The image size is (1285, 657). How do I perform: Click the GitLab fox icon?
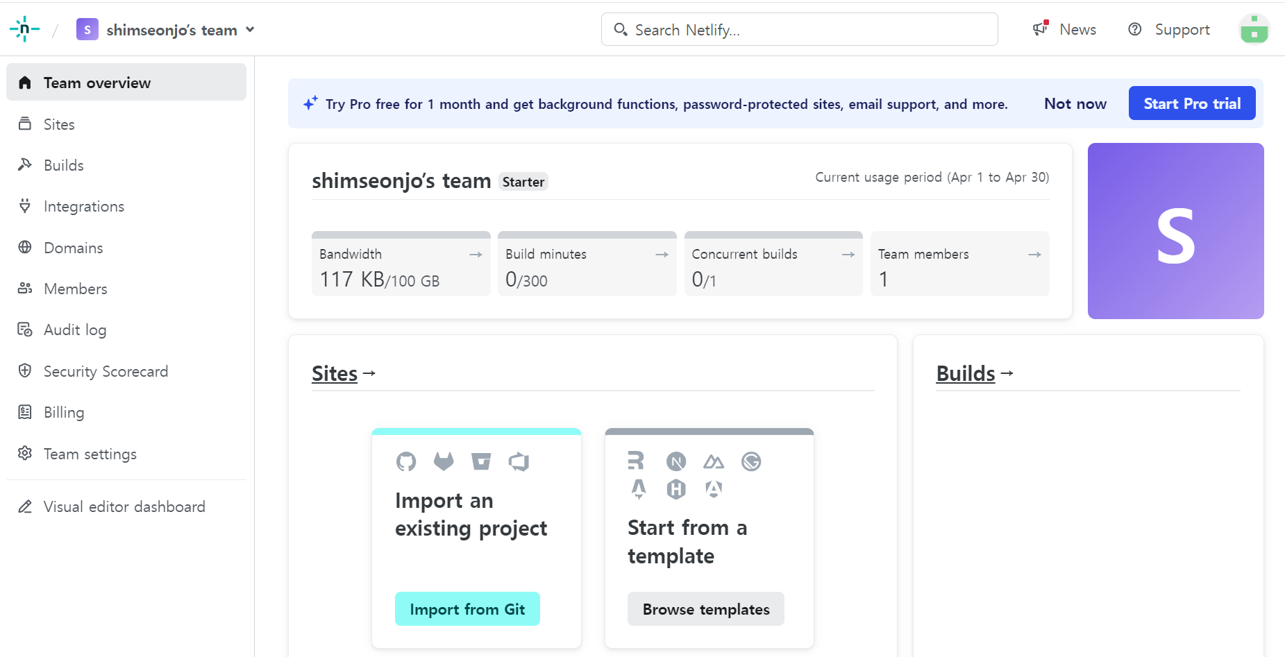(444, 461)
